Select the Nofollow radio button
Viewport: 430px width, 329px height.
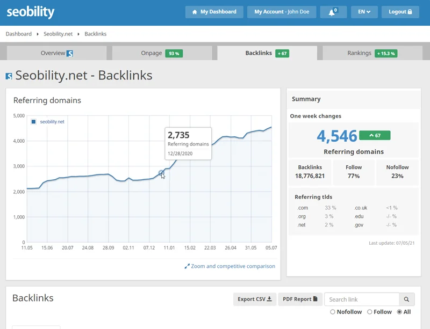click(332, 312)
